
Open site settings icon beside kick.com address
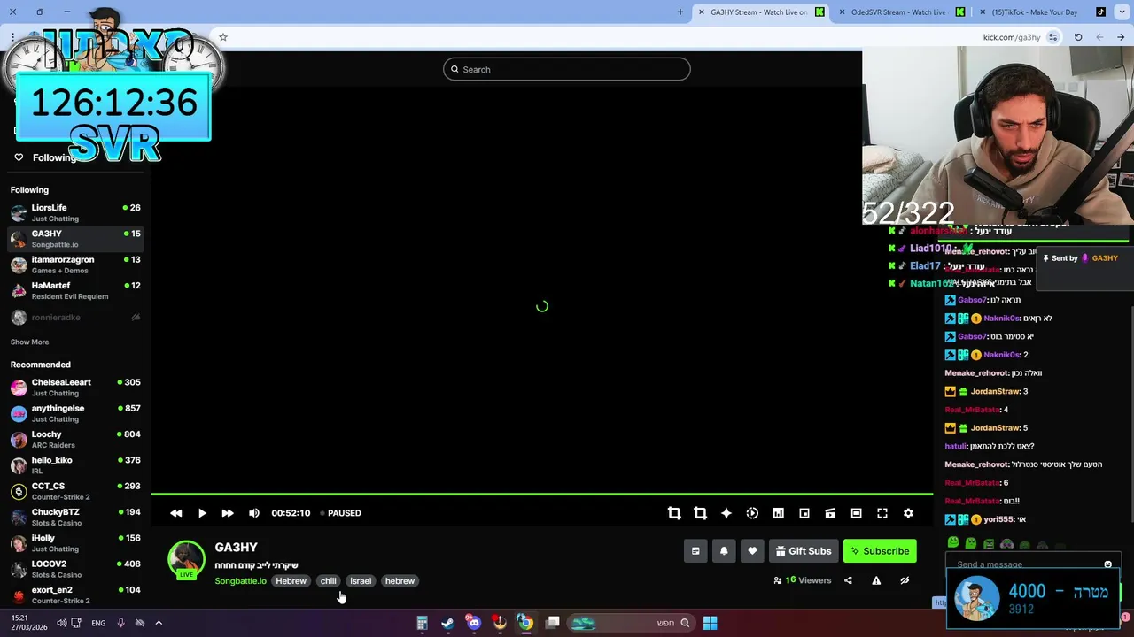click(x=1052, y=37)
